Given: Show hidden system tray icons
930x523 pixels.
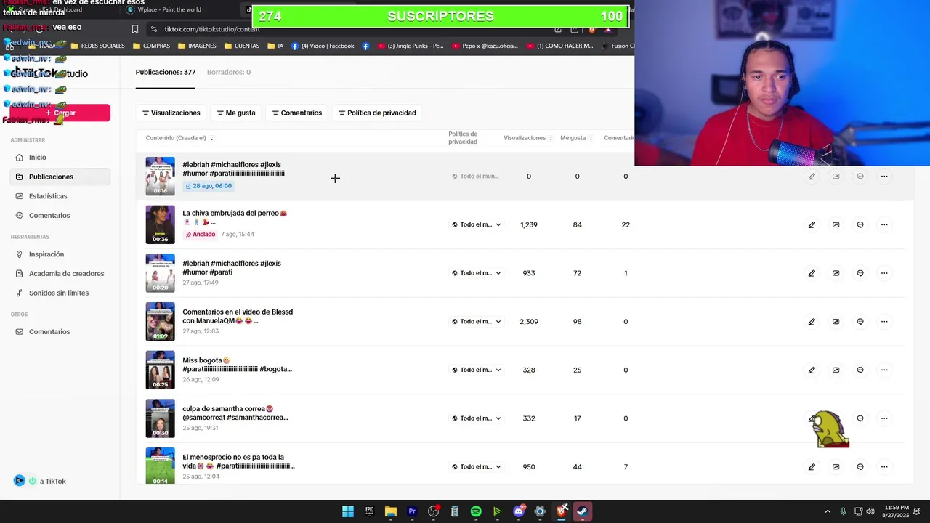Looking at the screenshot, I should (x=828, y=511).
